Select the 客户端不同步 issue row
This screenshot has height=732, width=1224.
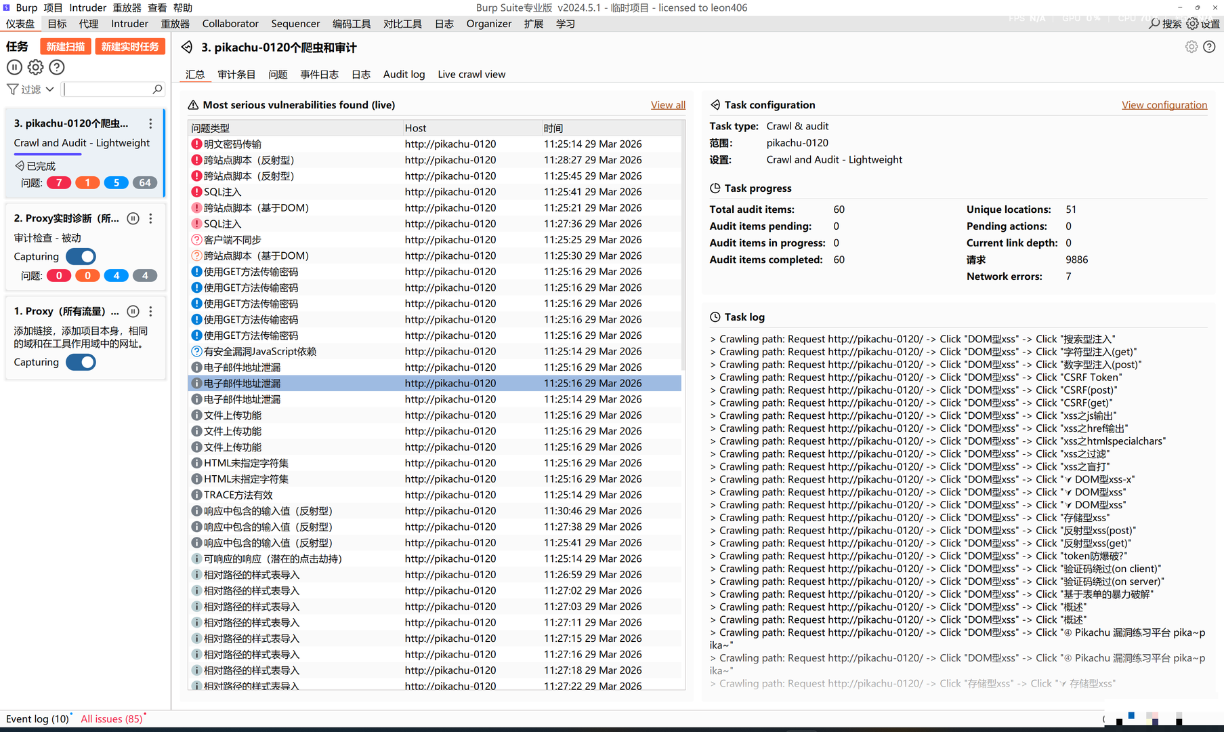coord(434,240)
